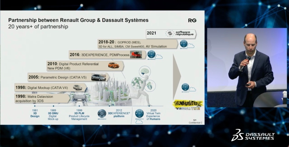Screen dimensions: 289x147
Task: Click the speaker video feed
Action: [x=247, y=67]
